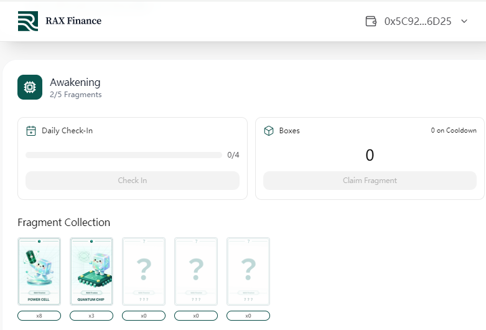Click the 2/5 Fragments subtitle

point(76,95)
